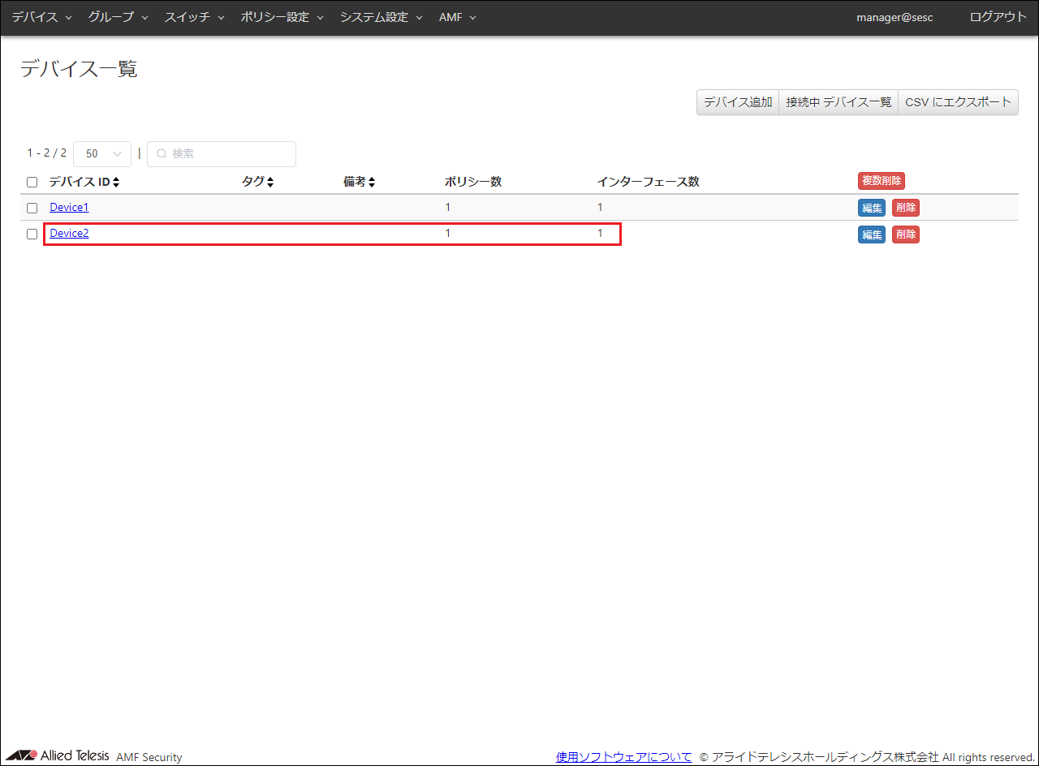Sort table by タグ column arrows
The height and width of the screenshot is (766, 1039).
[x=270, y=183]
